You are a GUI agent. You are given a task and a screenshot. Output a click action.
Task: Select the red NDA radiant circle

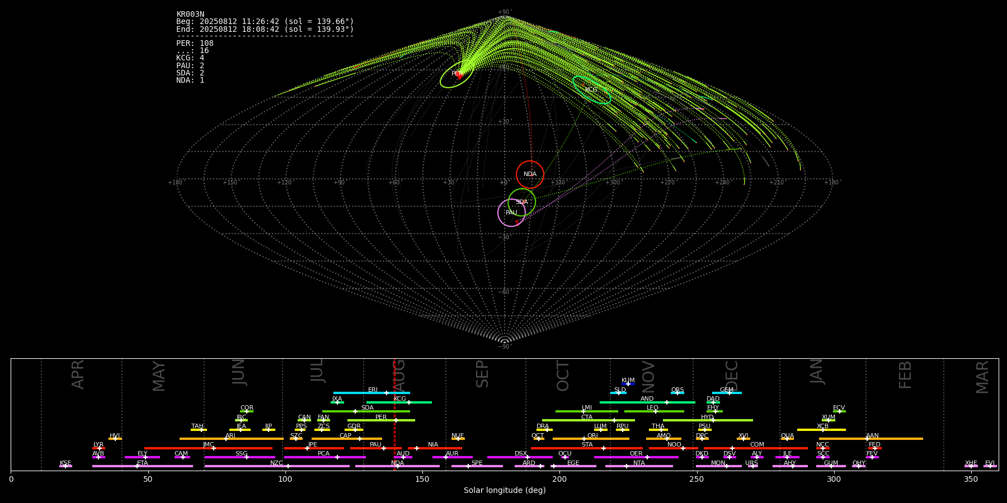(x=530, y=174)
